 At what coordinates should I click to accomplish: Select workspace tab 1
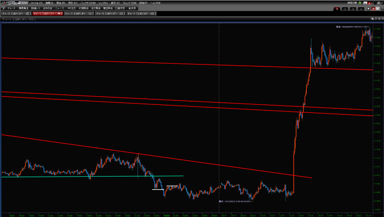pos(337,9)
